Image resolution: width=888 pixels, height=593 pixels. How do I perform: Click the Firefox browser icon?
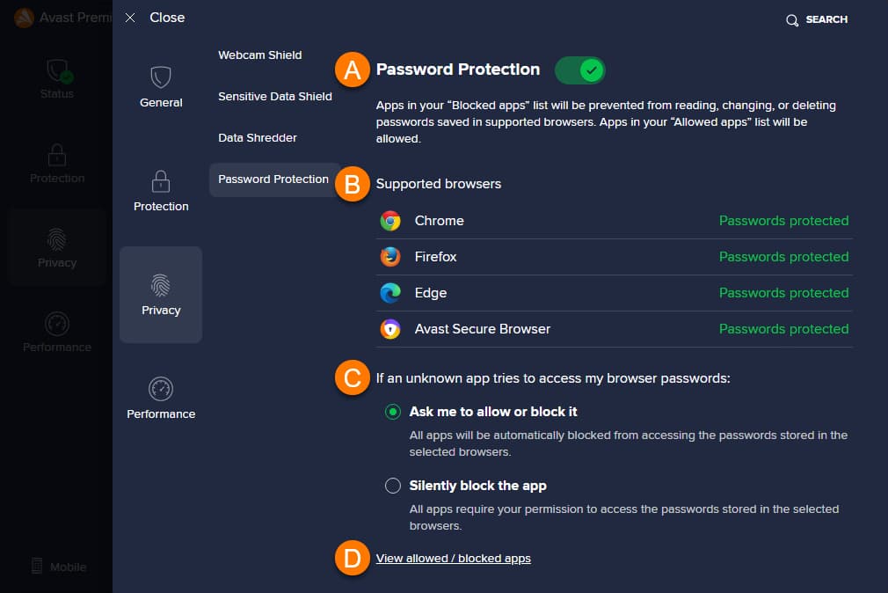click(x=390, y=257)
